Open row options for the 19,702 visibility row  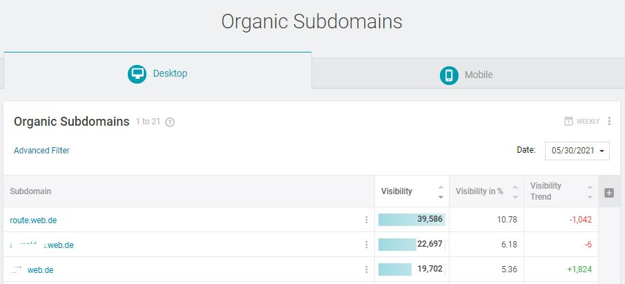click(x=366, y=269)
